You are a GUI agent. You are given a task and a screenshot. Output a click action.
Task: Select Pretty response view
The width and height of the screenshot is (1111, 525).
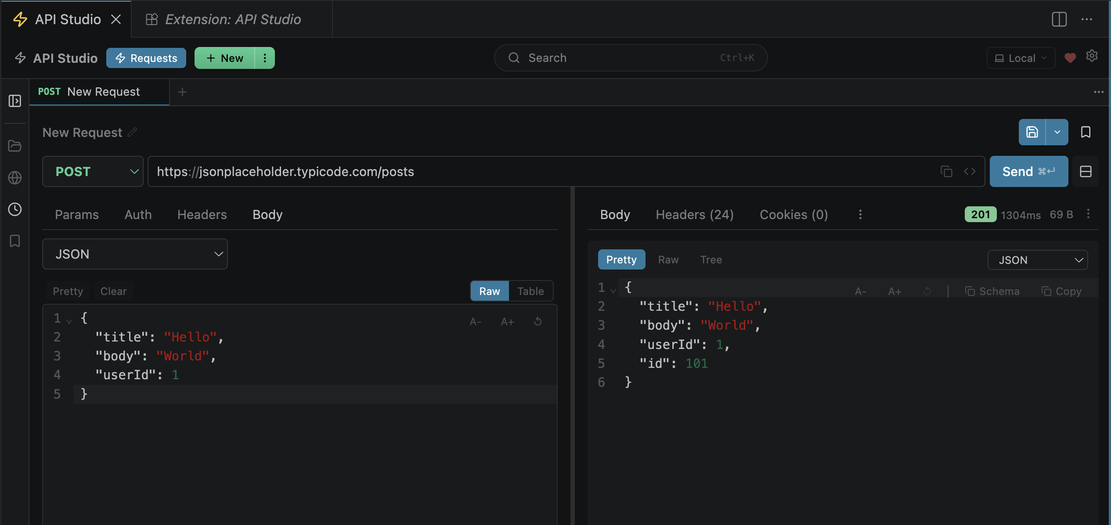pos(621,260)
